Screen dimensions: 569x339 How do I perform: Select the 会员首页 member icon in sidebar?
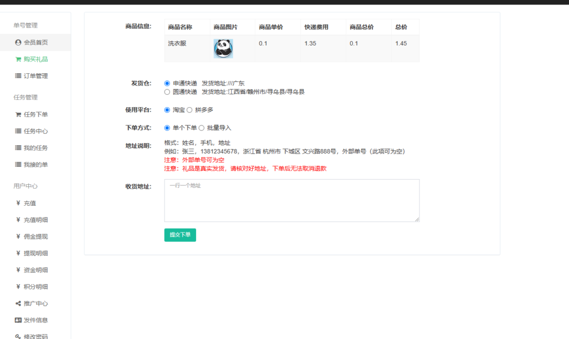pos(18,42)
